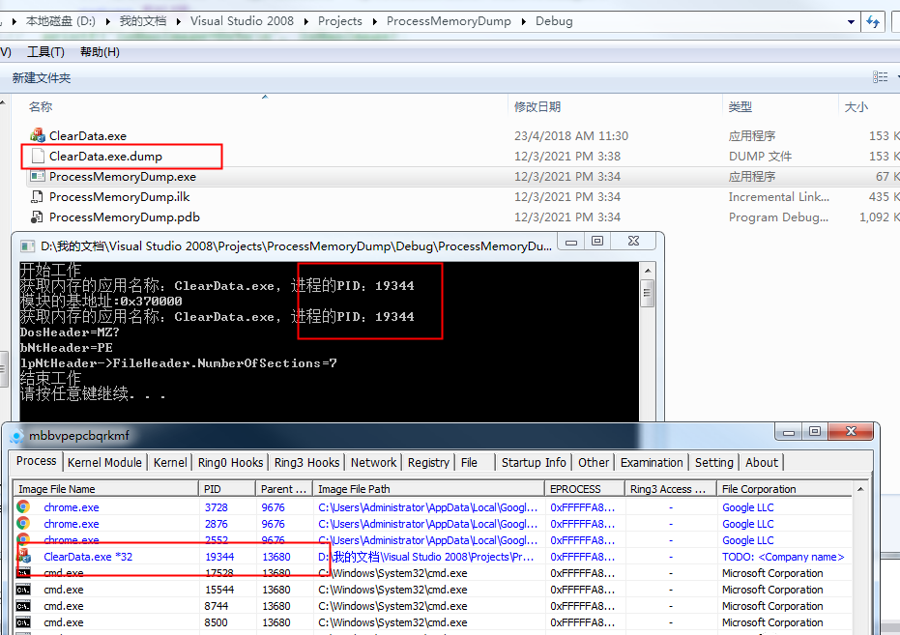
Task: Open 工具(T) menu
Action: pos(46,52)
